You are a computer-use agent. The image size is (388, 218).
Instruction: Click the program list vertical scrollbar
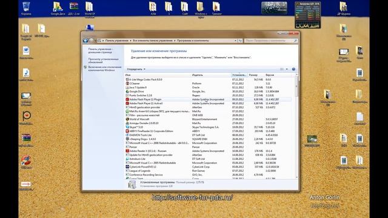(296, 87)
